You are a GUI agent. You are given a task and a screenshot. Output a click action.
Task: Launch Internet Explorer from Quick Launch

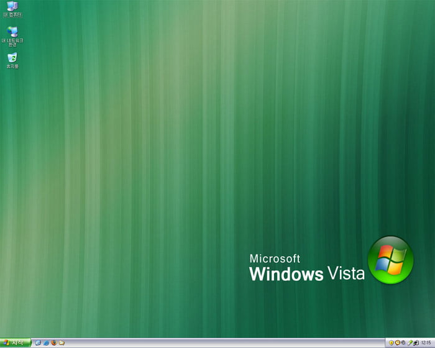[46, 342]
